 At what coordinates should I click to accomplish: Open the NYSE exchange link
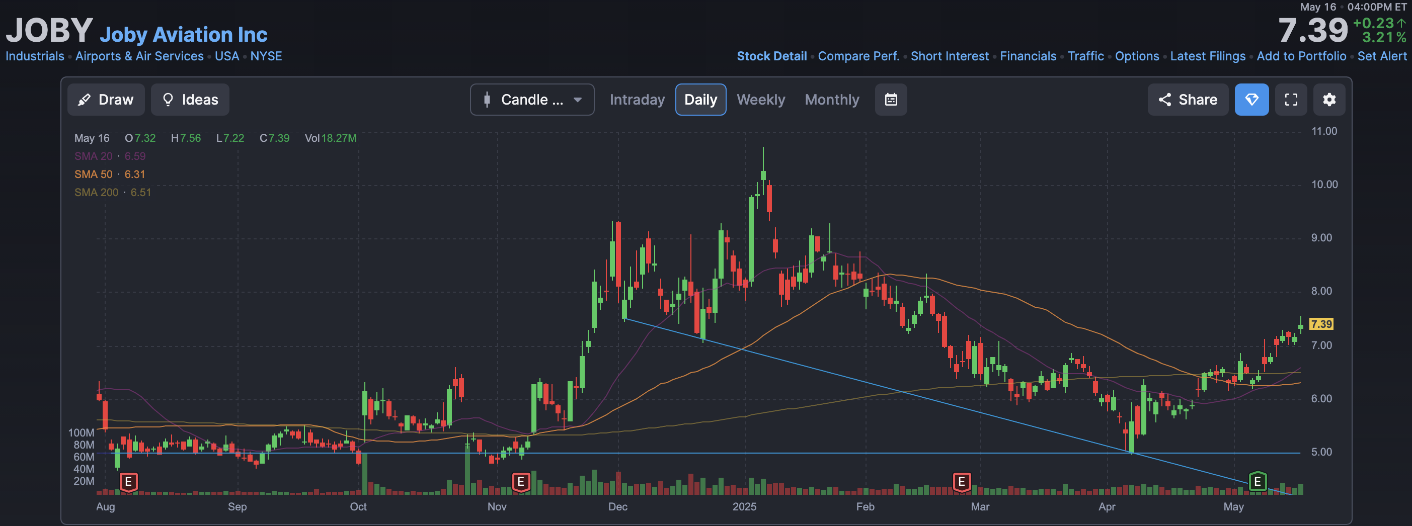click(266, 56)
